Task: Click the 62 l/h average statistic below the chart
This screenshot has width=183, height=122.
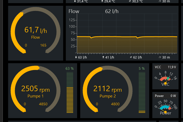Action: (x=137, y=57)
